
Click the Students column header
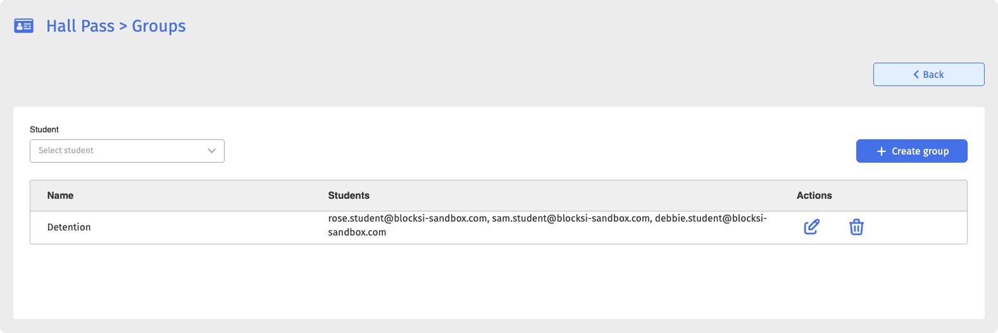pyautogui.click(x=349, y=196)
